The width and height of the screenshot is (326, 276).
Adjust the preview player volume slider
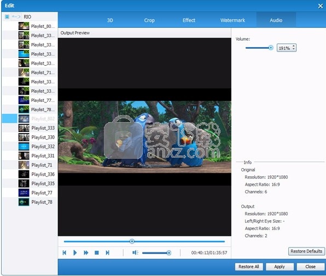(169, 253)
